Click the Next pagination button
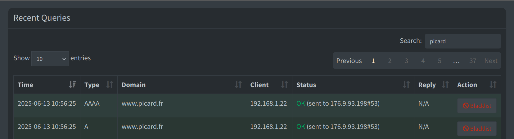514x139 pixels. (x=491, y=61)
